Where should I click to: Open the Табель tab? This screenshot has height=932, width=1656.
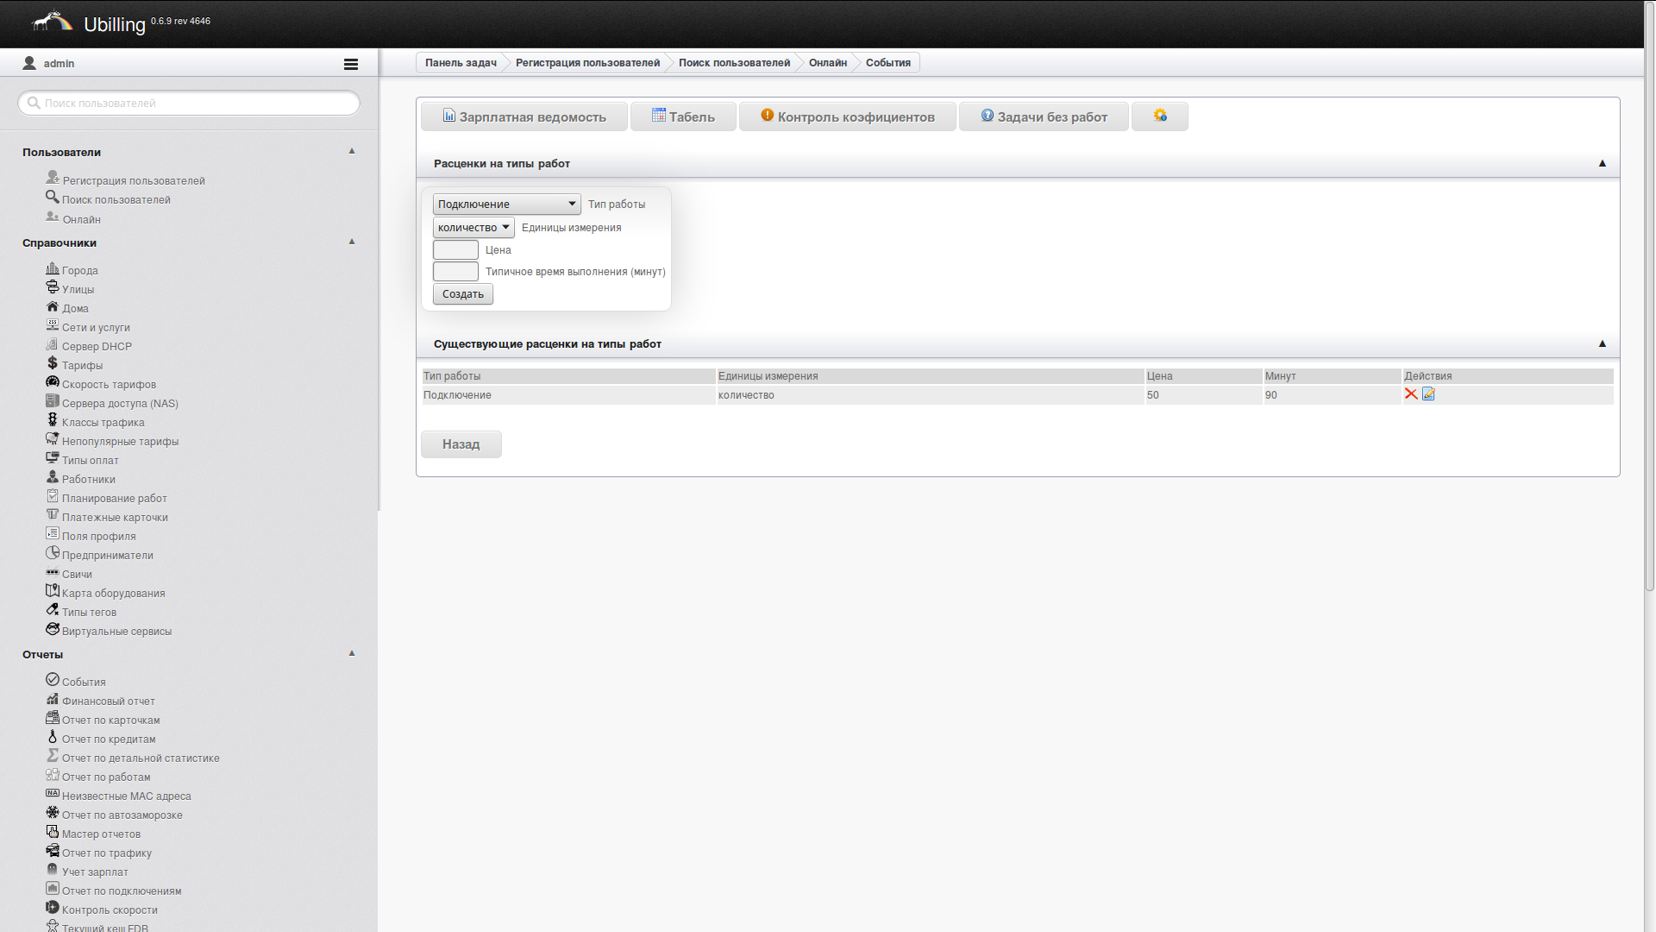683,116
